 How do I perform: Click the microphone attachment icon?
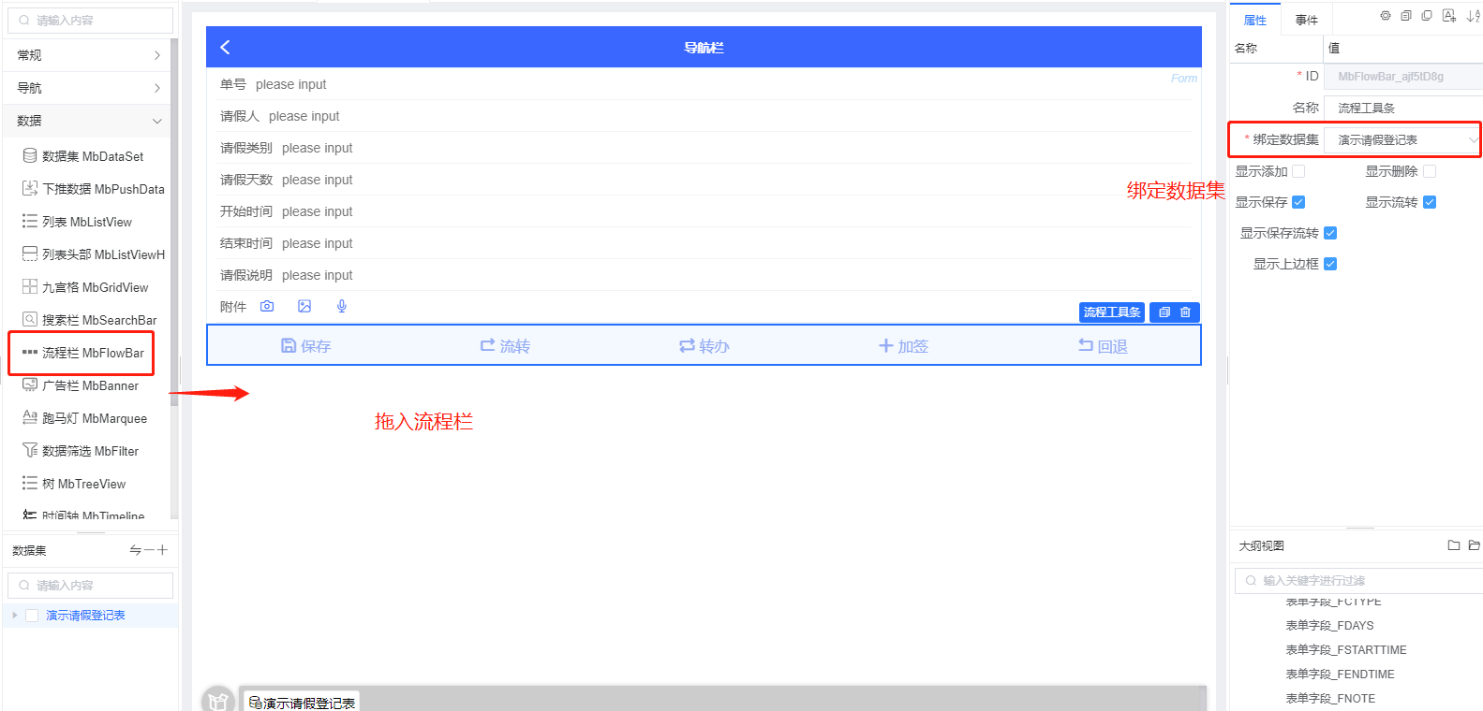[x=342, y=306]
